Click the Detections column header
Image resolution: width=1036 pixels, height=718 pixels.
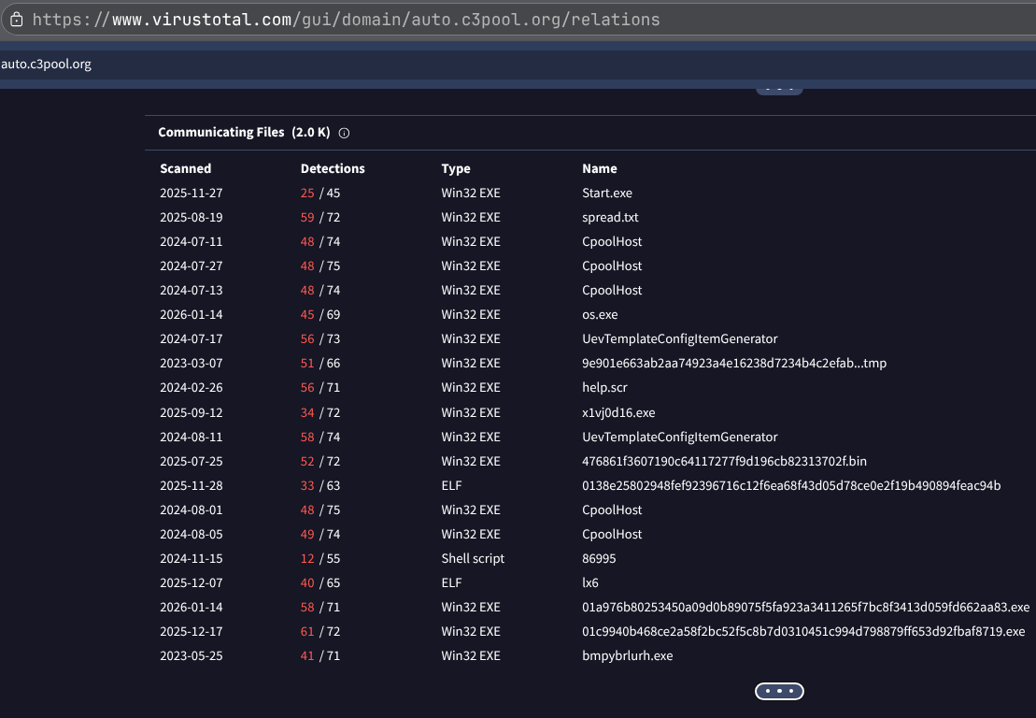pyautogui.click(x=333, y=168)
